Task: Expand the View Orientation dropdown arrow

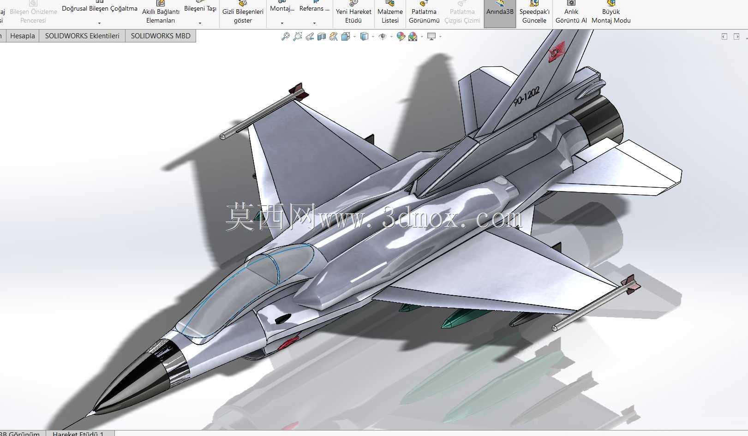Action: point(354,36)
